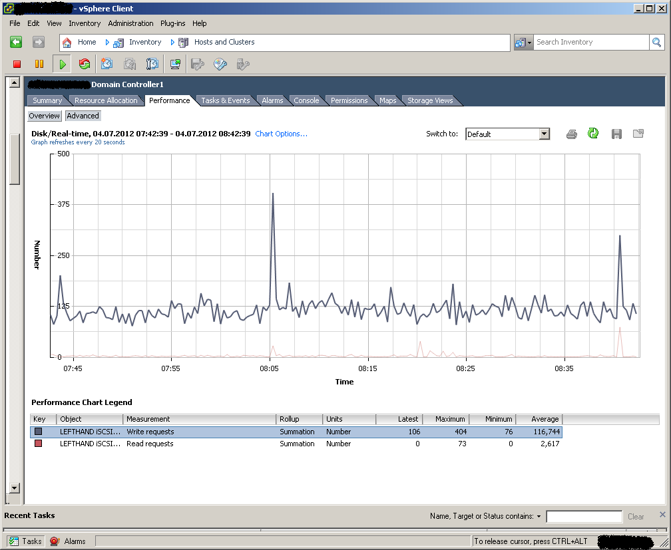The image size is (671, 550).
Task: Switch to the Alarms tab
Action: click(x=272, y=100)
